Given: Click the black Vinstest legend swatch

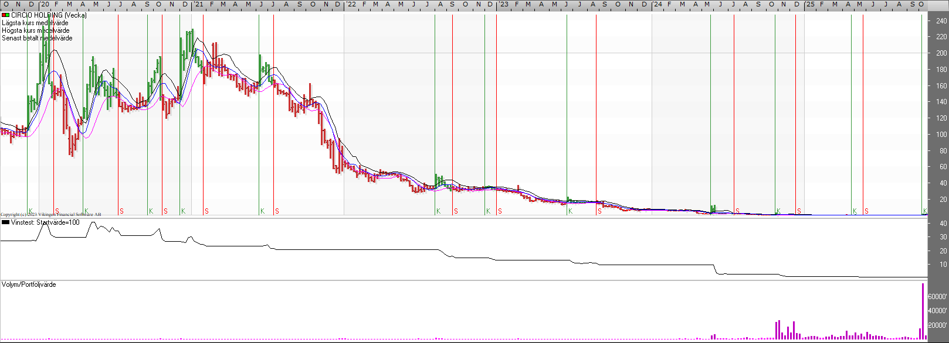Looking at the screenshot, I should click(x=5, y=222).
